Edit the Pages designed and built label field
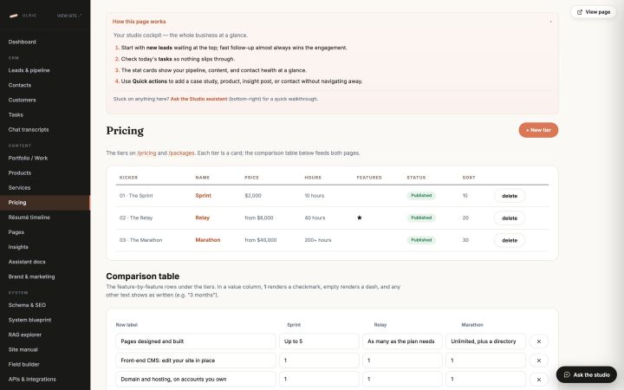This screenshot has width=624, height=390. 196,341
